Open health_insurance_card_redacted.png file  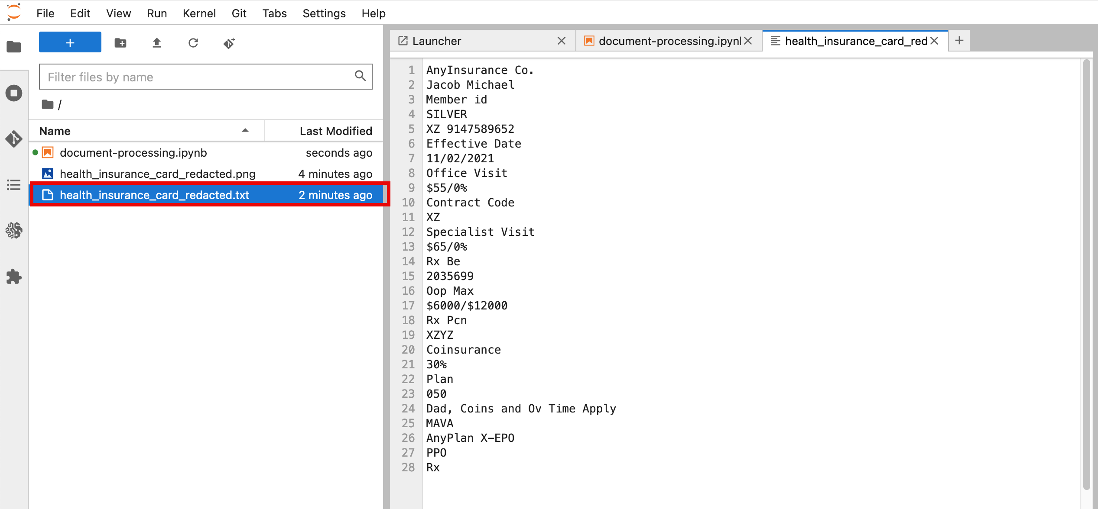pos(157,174)
